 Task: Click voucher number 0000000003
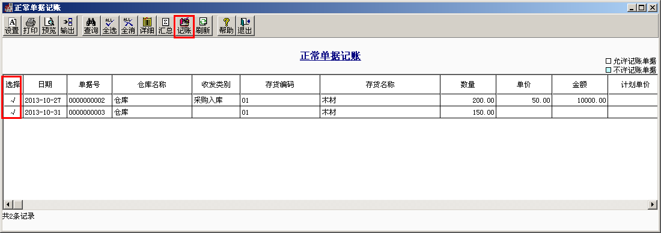coord(90,112)
